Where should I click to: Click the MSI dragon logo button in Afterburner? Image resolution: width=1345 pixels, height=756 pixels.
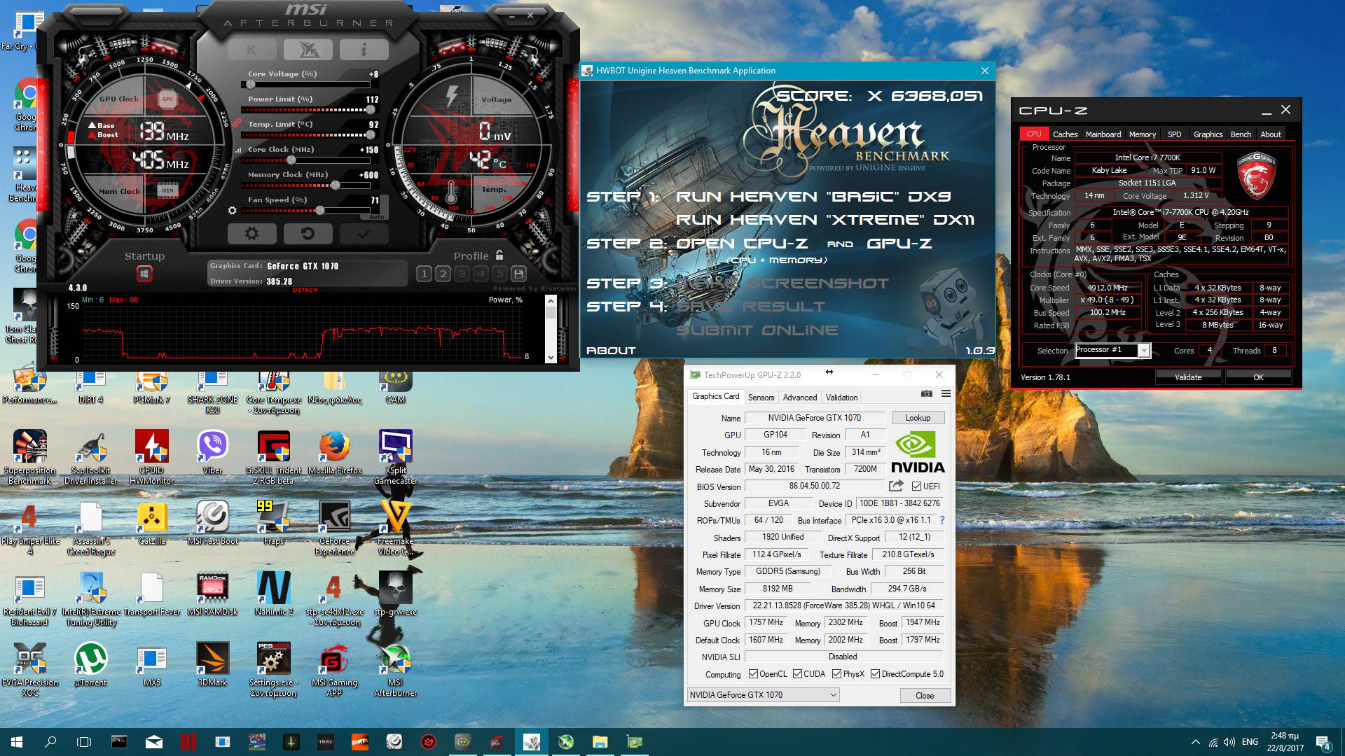coord(308,50)
